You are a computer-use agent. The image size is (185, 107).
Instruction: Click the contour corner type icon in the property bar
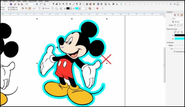(x=57, y=8)
